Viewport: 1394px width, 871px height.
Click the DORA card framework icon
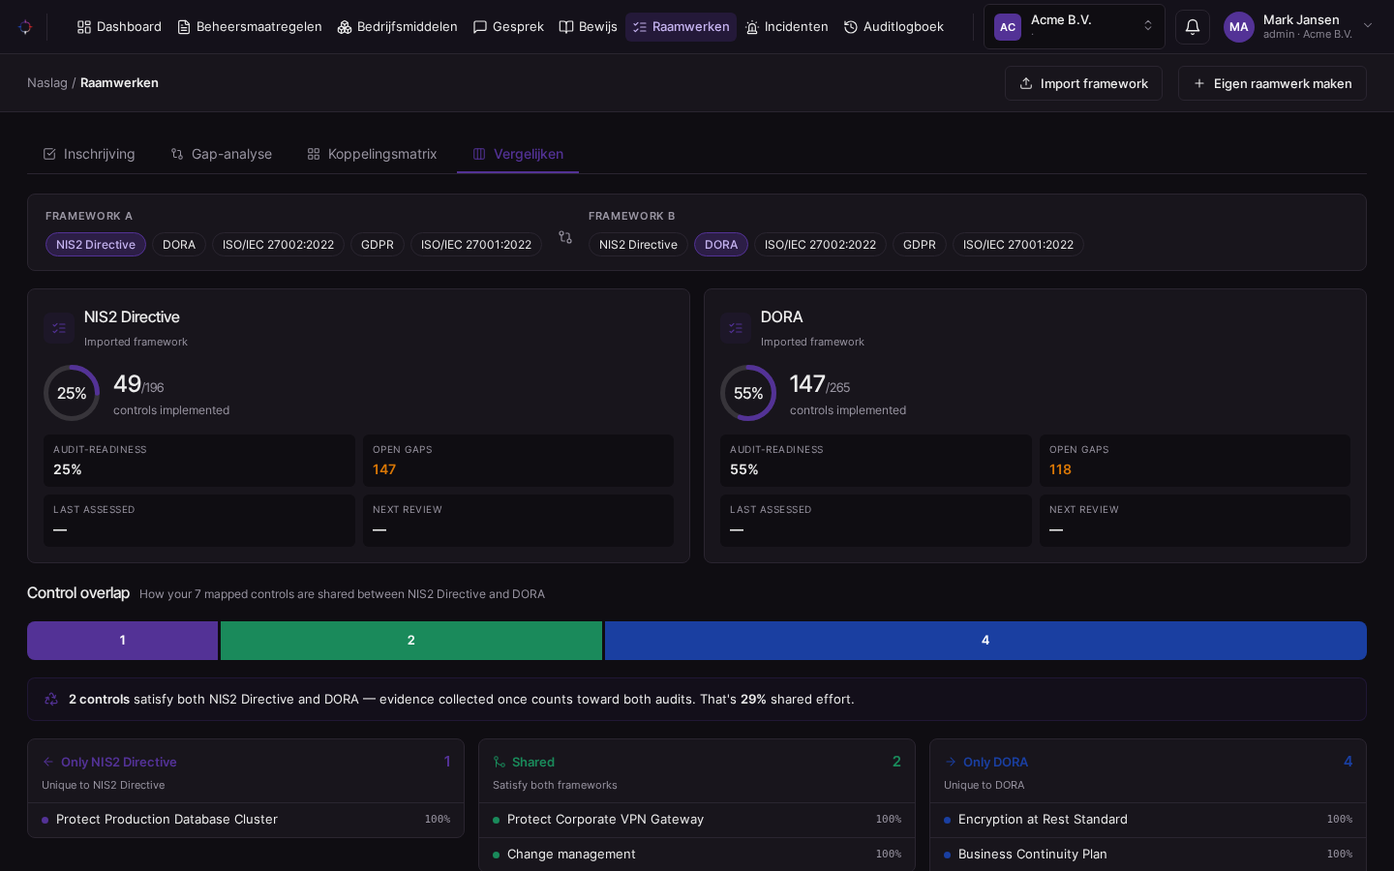click(736, 328)
